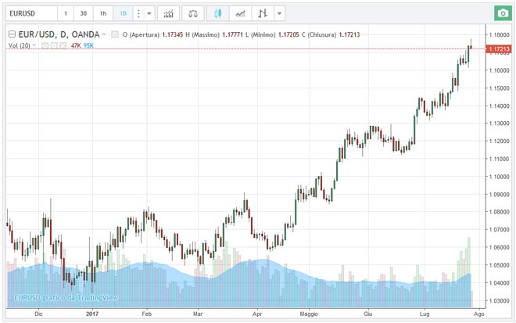Expand the chart style dropdown arrow
Image resolution: width=516 pixels, height=323 pixels.
click(280, 14)
